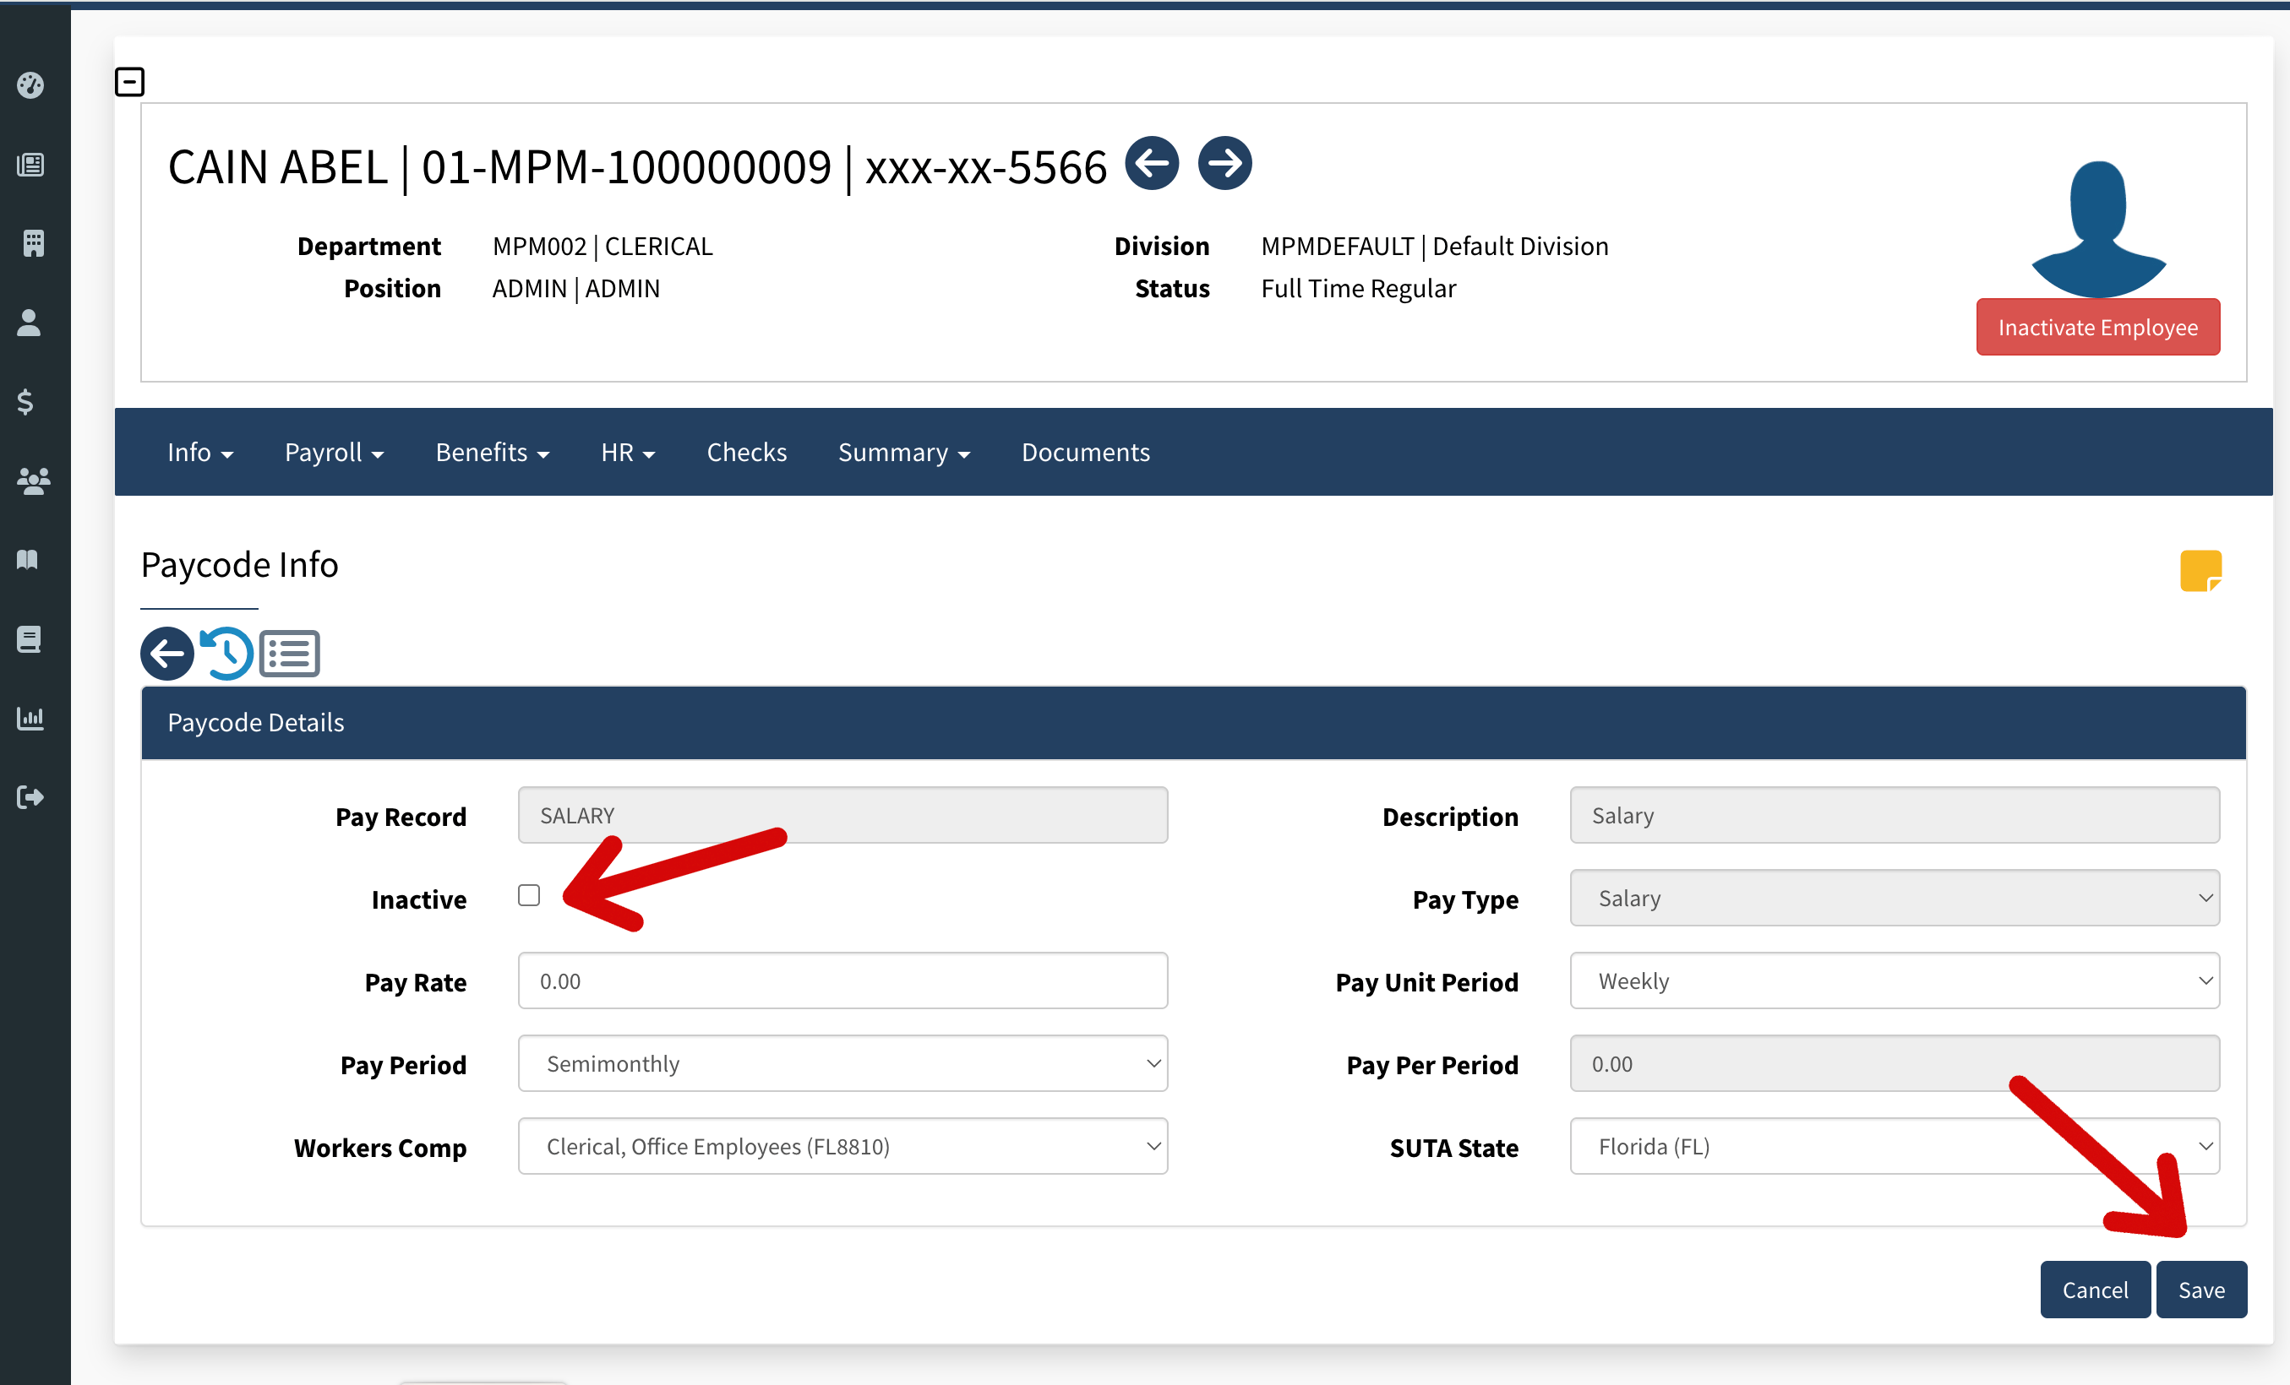Open the Benefits menu
The image size is (2290, 1385).
pos(493,453)
